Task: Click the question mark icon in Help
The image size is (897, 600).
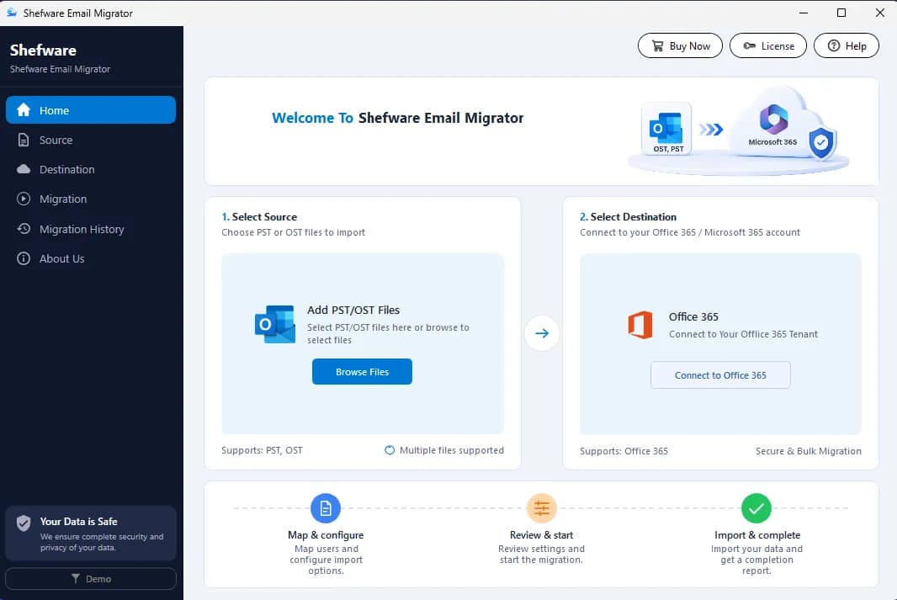Action: (x=834, y=45)
